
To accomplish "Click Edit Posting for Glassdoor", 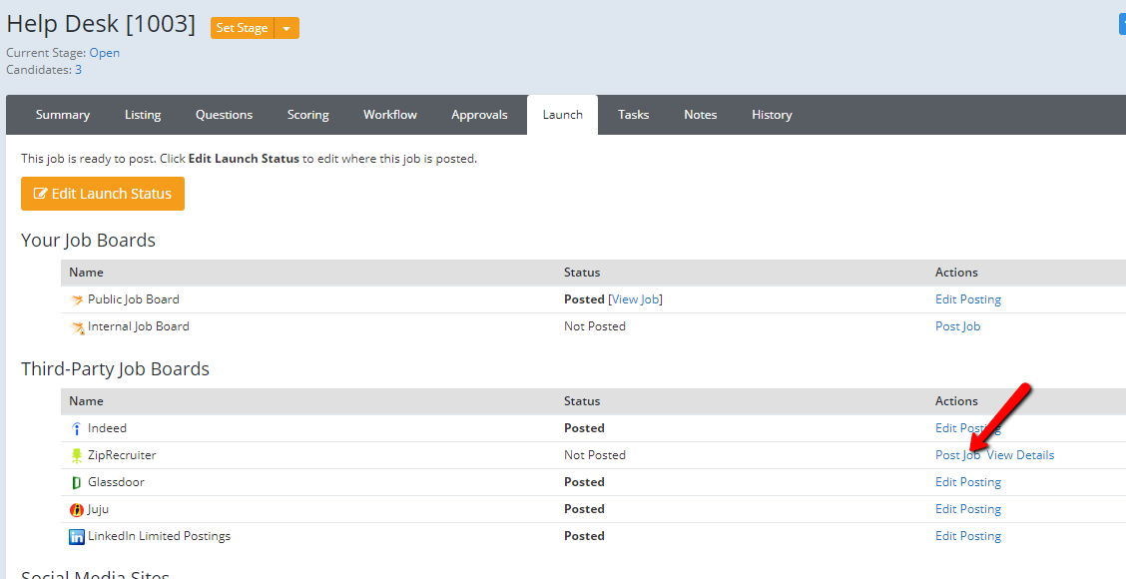I will click(967, 482).
